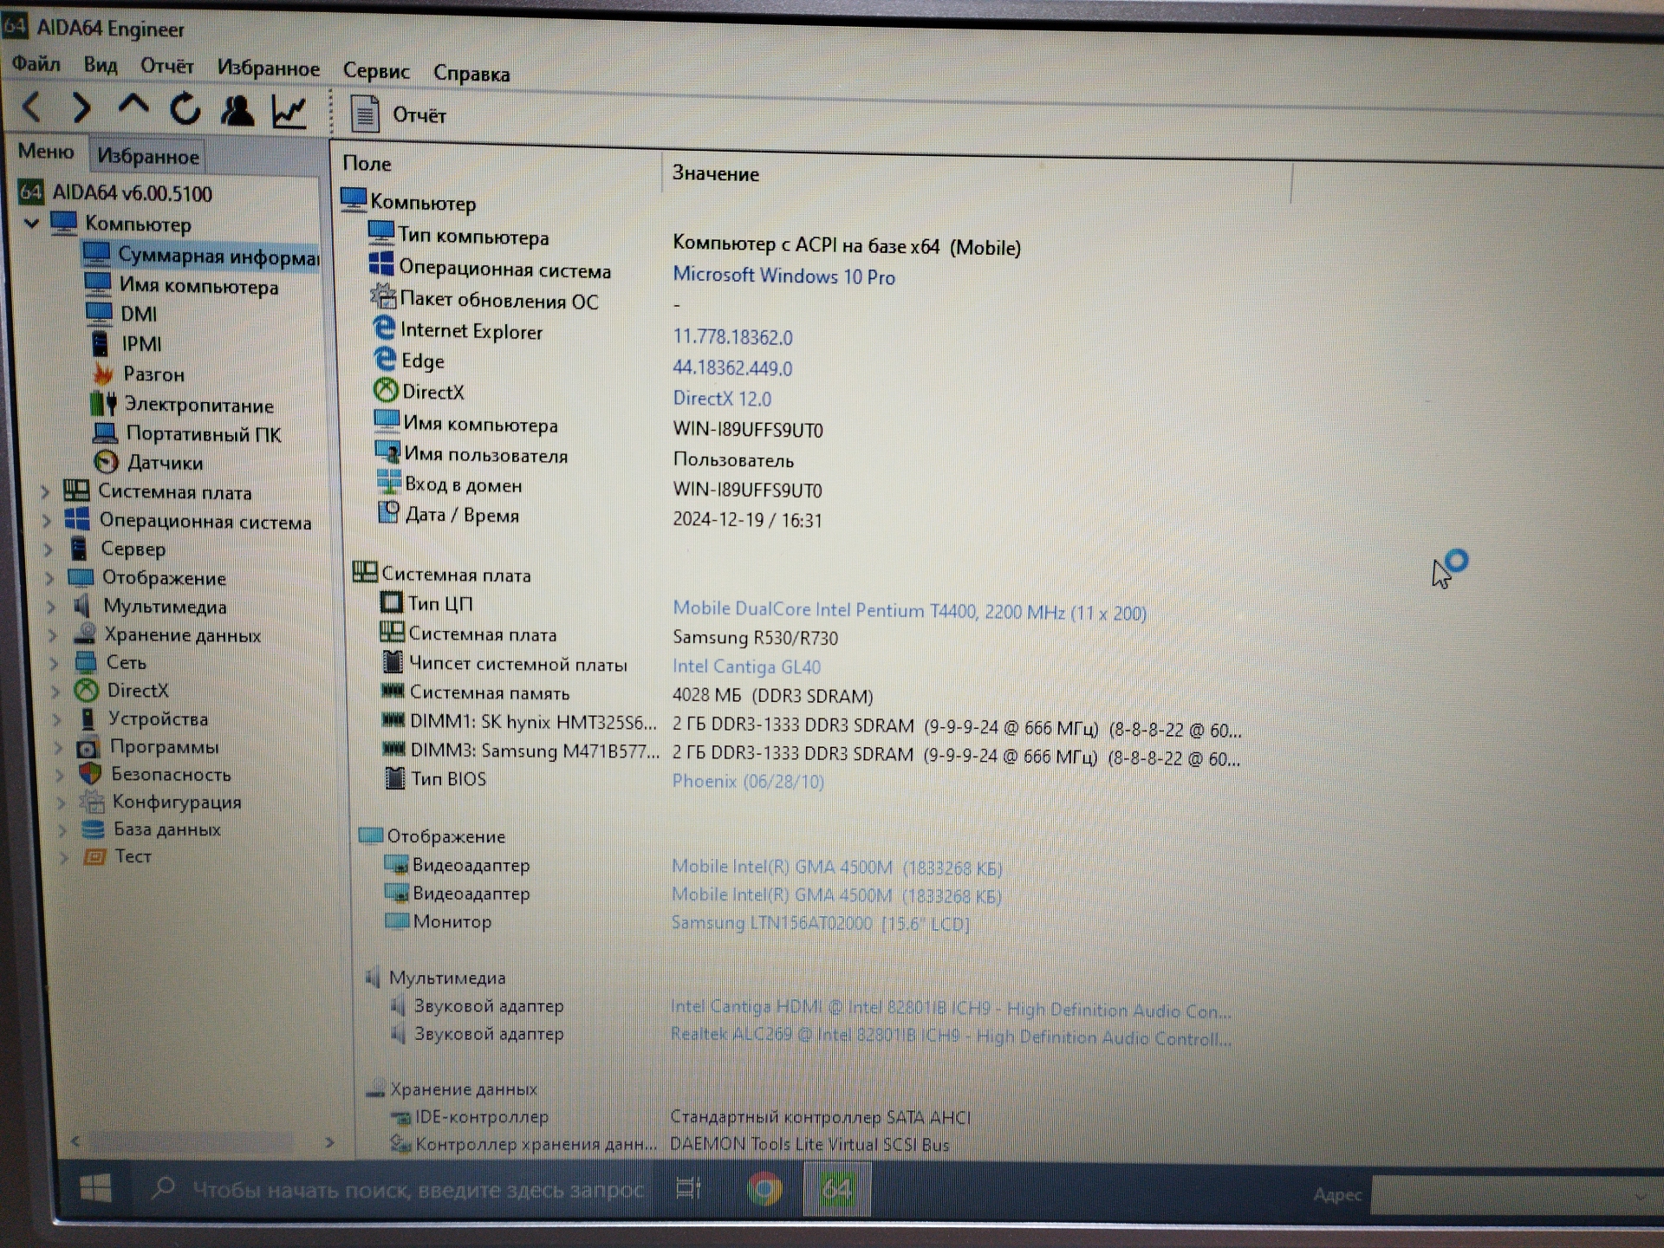Click the sidebar horizontal scrollbar right arrow

click(x=328, y=1142)
